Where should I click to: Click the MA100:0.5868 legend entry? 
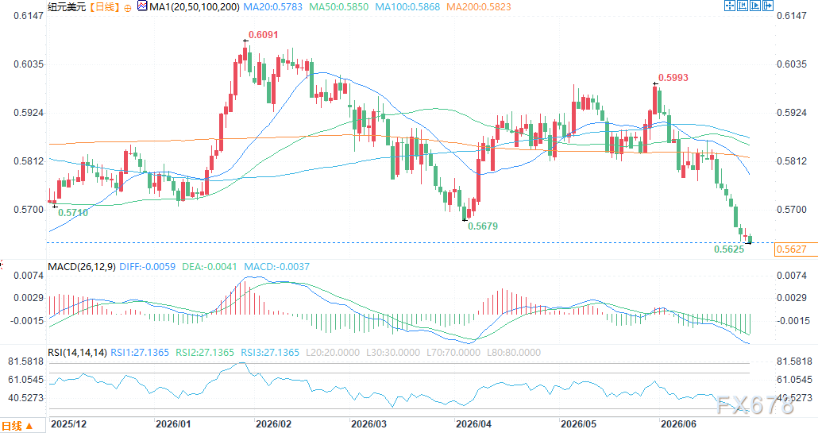tap(407, 7)
